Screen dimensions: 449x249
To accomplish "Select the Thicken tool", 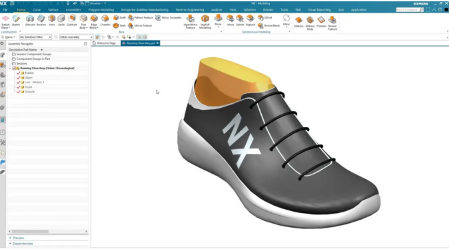I will click(321, 22).
